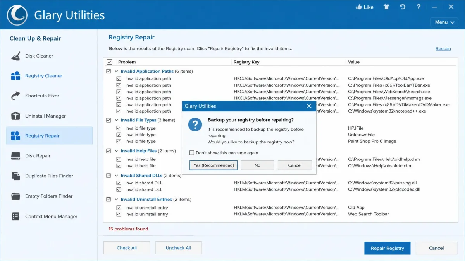Image resolution: width=465 pixels, height=261 pixels.
Task: Click the Glary Utilities moon logo
Action: pos(17,15)
